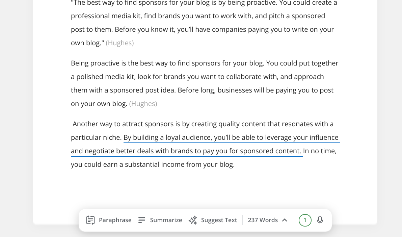Screen dimensions: 402x237
Task: Click the (Hughes) citation after the quoted paragraph
Action: pyautogui.click(x=120, y=43)
